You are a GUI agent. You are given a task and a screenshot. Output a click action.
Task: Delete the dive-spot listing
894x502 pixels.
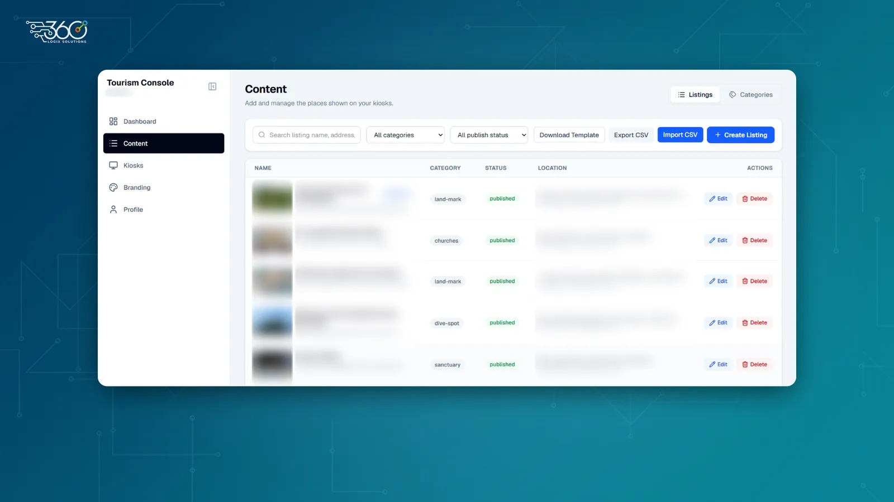(754, 323)
